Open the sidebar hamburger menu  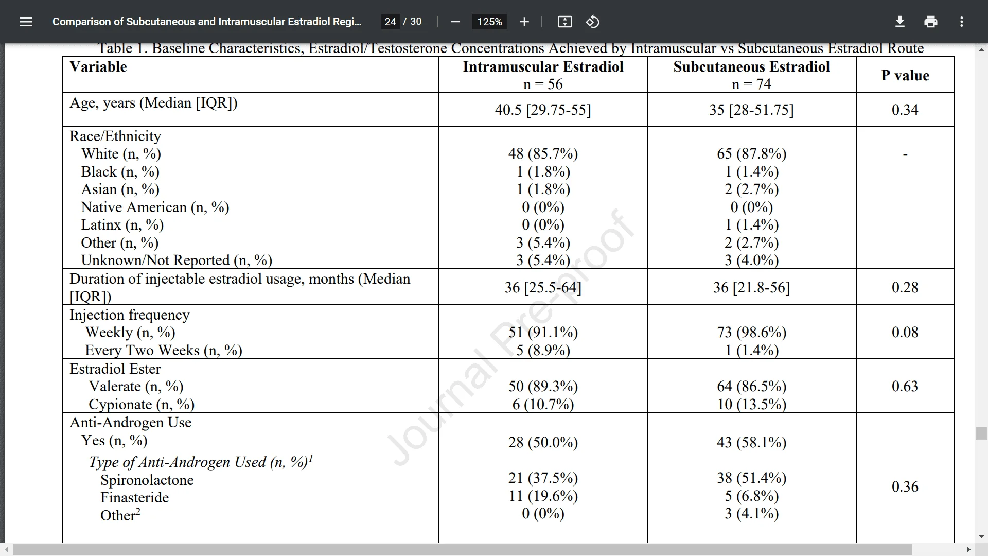26,22
